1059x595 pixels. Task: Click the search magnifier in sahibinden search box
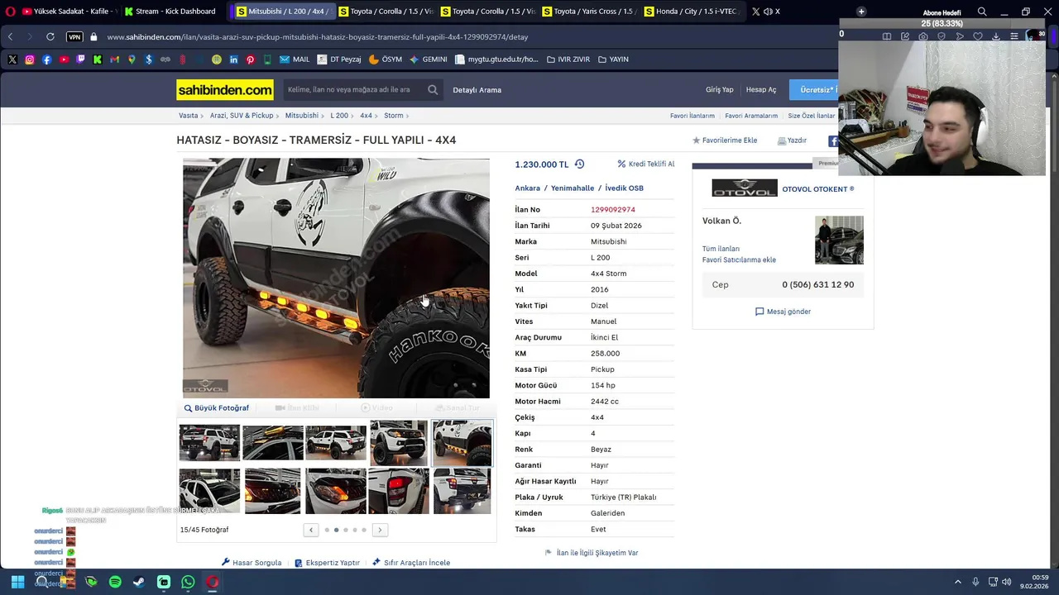tap(433, 89)
